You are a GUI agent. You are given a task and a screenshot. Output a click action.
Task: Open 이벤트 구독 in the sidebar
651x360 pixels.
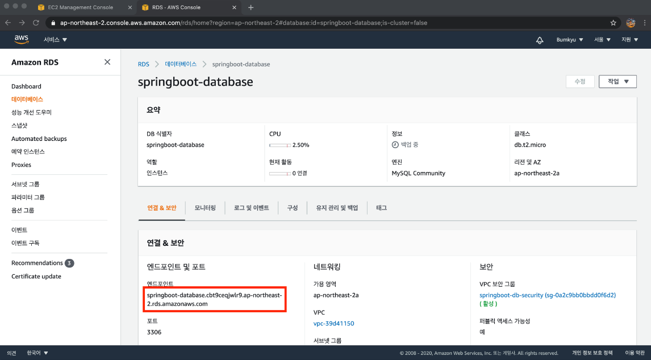click(26, 243)
